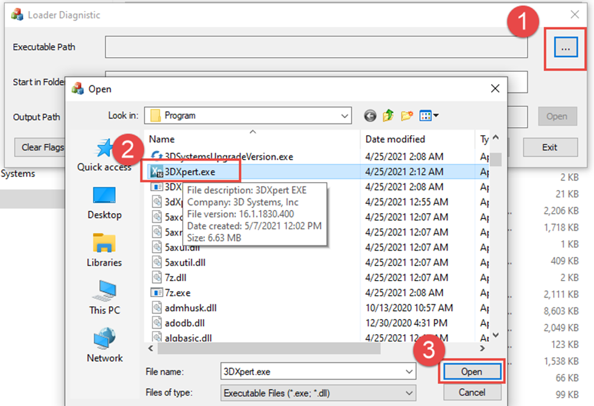Screen dimensions: 594x406
Task: Expand the File name dropdown arrow
Action: [409, 371]
